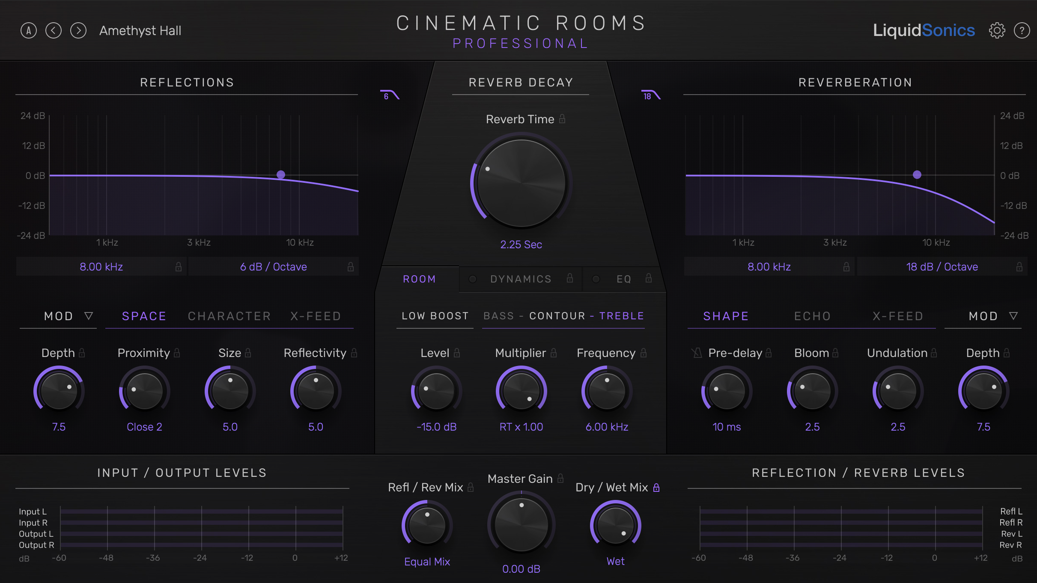Open the Amethyst Hall preset menu
Viewport: 1037px width, 583px height.
140,30
